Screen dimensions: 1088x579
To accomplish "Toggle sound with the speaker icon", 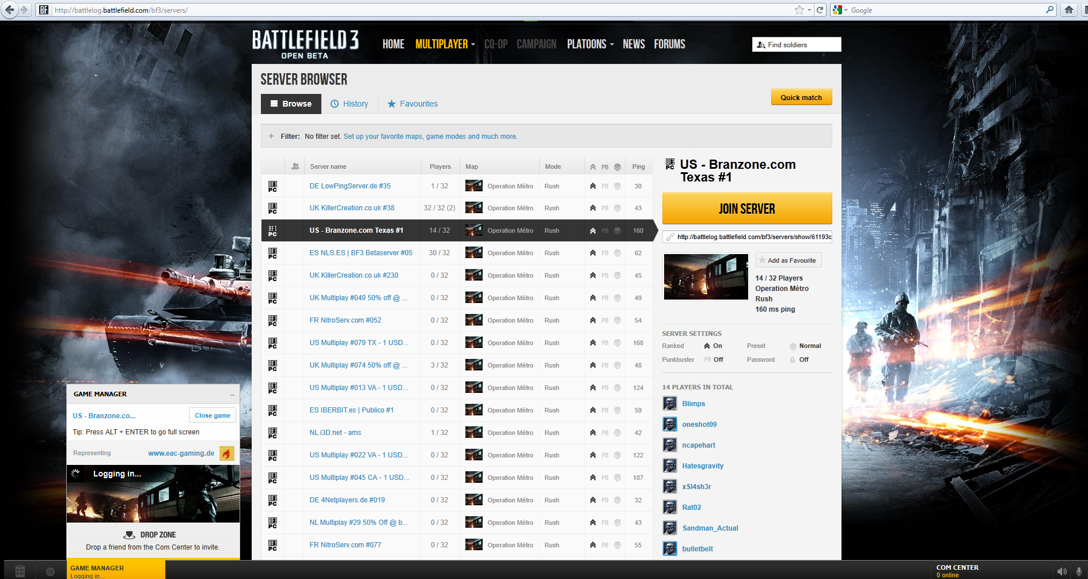I will (1062, 572).
